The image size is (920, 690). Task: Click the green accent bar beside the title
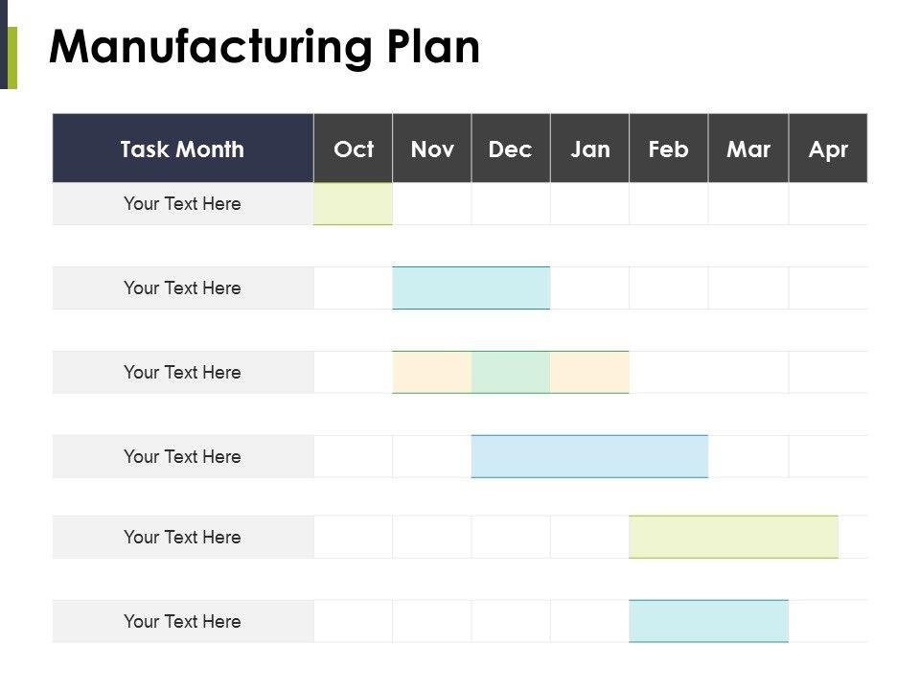tap(12, 57)
